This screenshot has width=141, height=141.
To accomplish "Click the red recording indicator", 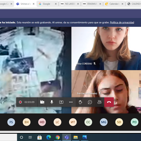I will [20, 102].
